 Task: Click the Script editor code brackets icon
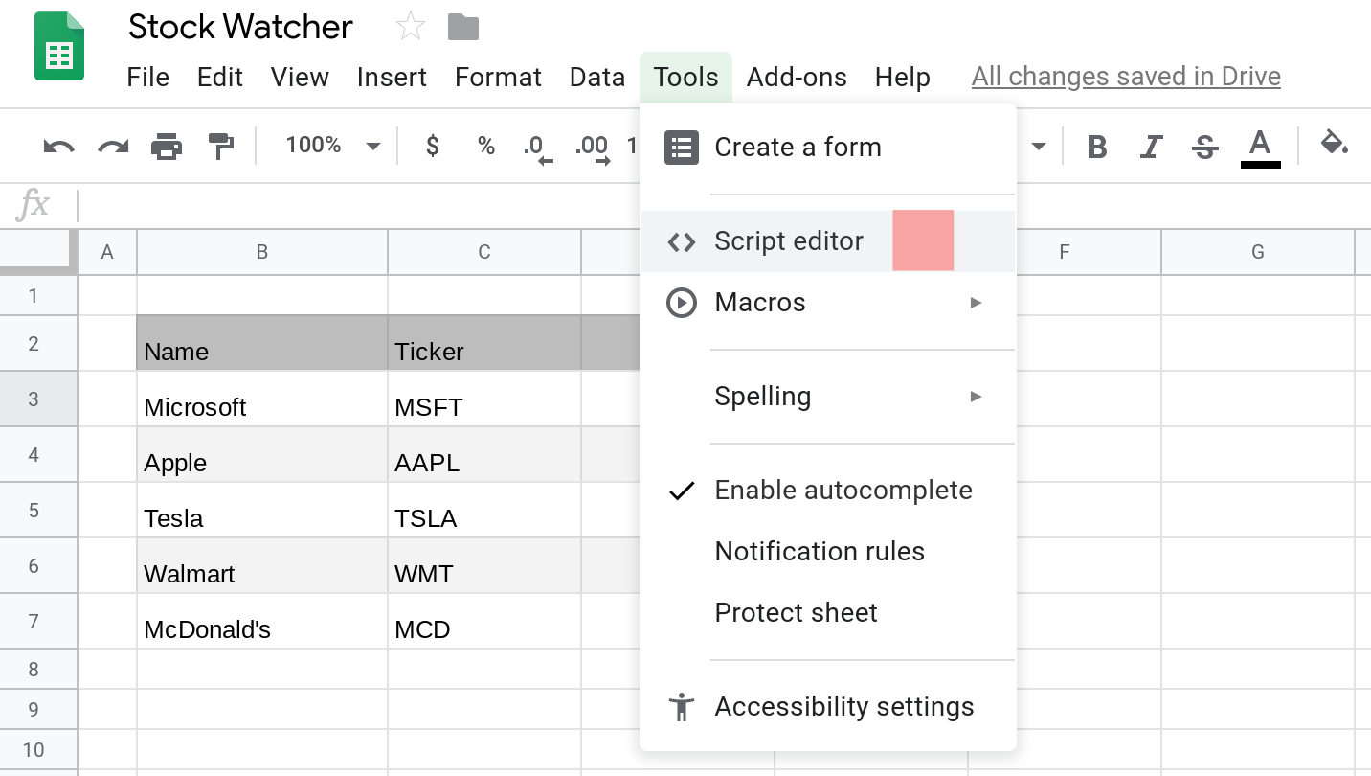(x=682, y=241)
